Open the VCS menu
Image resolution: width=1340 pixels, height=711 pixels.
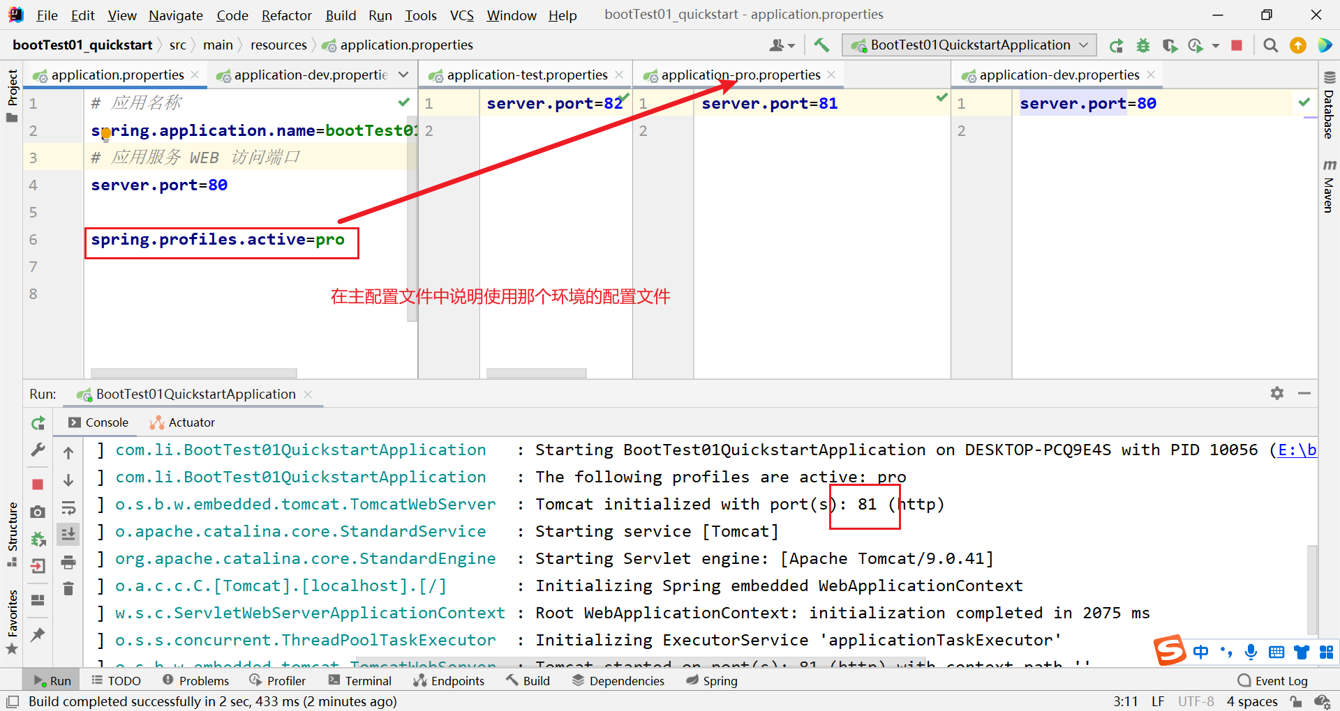coord(461,15)
